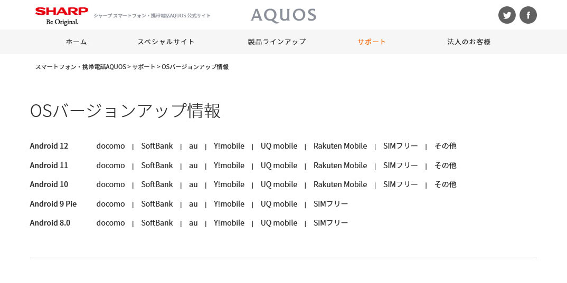Image resolution: width=567 pixels, height=283 pixels.
Task: Click the AQUOS logo in header
Action: 283,15
